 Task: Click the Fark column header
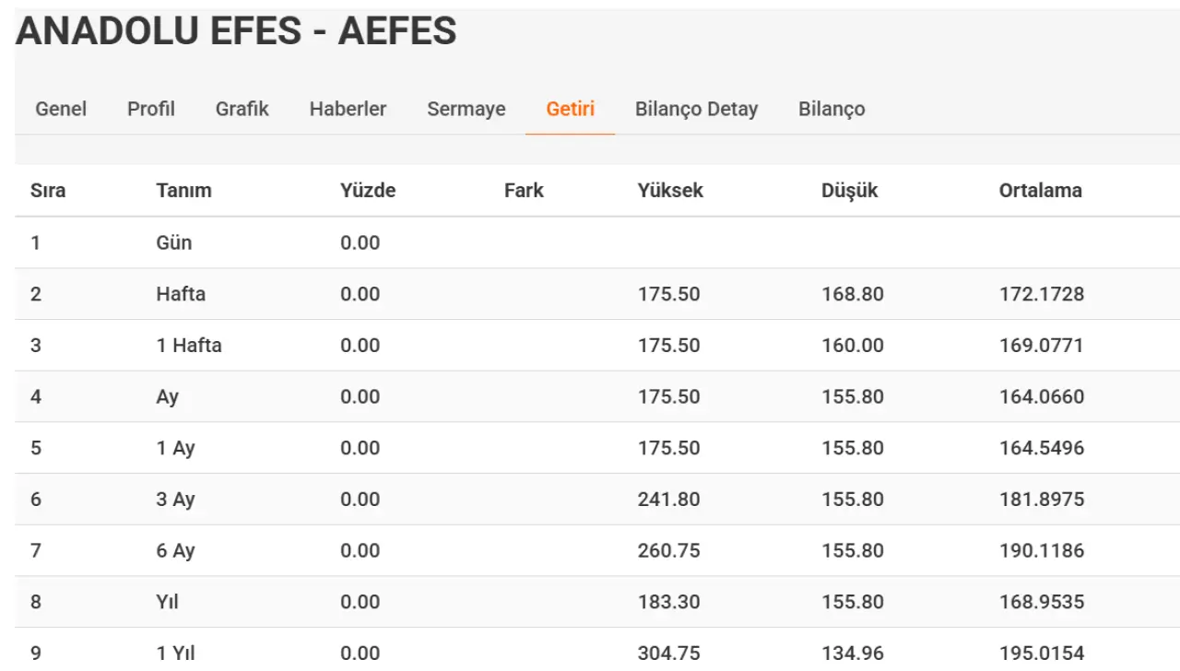click(524, 191)
